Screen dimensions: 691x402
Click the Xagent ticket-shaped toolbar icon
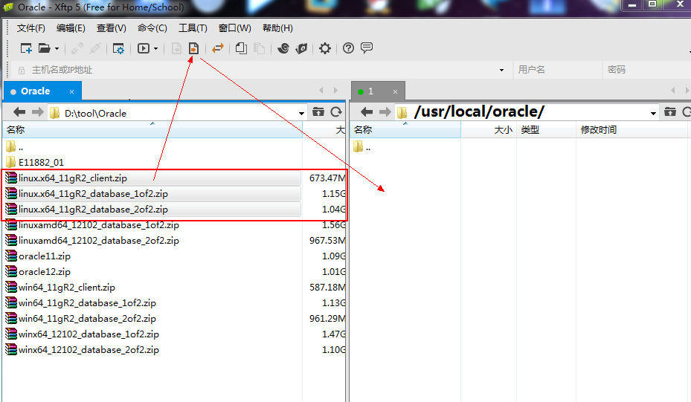click(301, 48)
